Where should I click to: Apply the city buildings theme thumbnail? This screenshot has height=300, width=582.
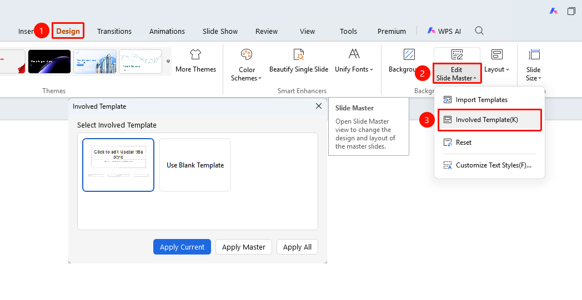pyautogui.click(x=95, y=62)
